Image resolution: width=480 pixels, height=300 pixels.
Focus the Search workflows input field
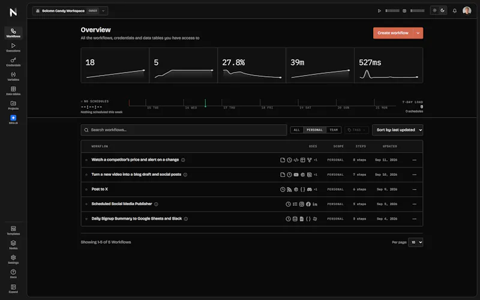pos(184,130)
